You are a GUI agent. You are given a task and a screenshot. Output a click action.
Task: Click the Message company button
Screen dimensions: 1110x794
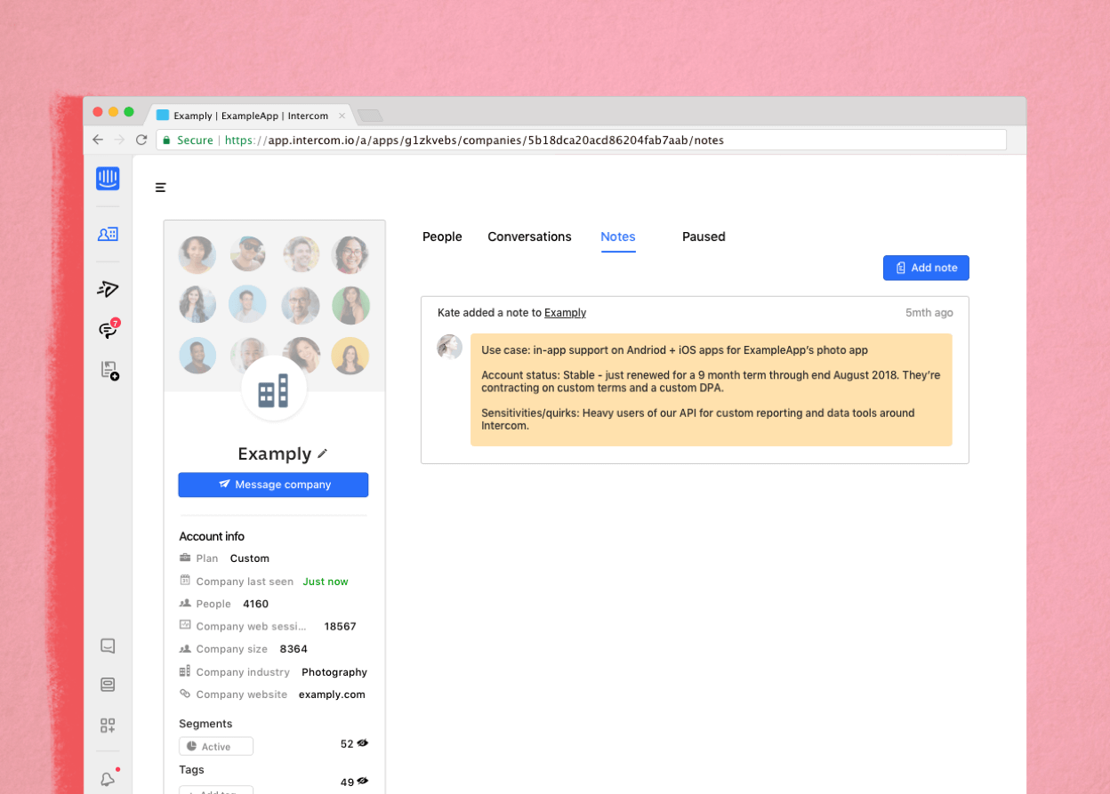(x=273, y=485)
